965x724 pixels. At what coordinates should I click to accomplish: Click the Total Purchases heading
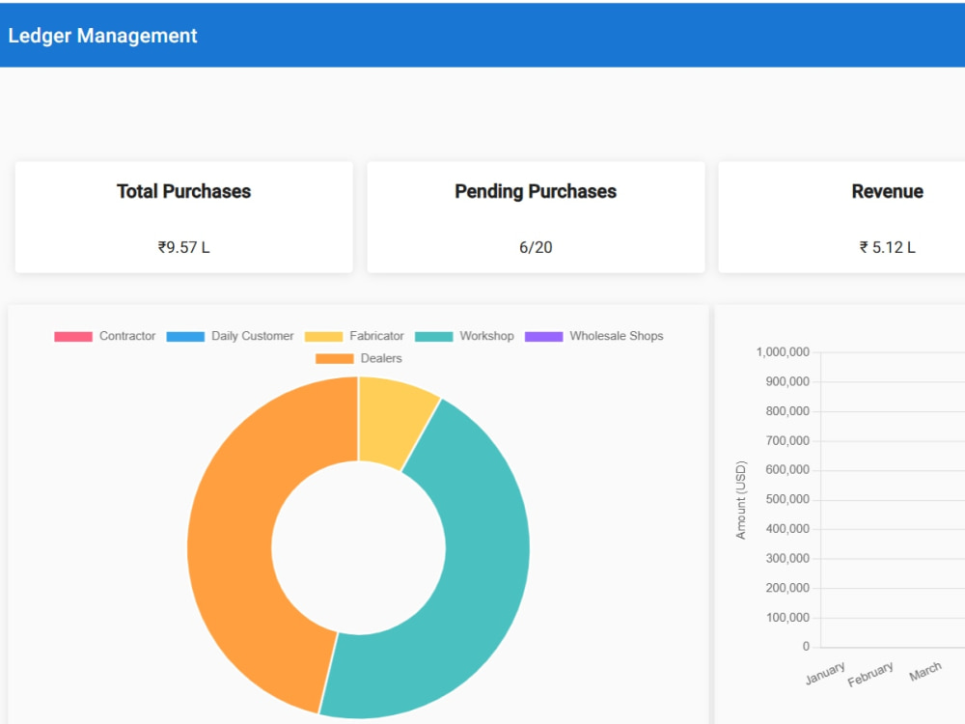click(x=184, y=191)
